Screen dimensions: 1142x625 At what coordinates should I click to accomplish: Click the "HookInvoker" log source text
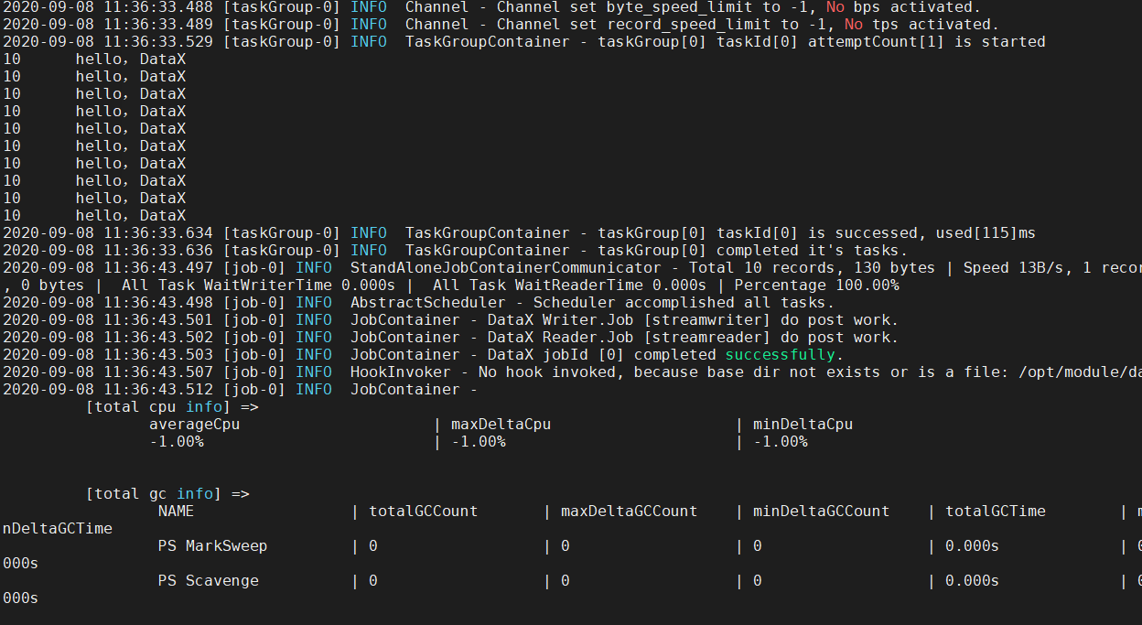point(400,372)
